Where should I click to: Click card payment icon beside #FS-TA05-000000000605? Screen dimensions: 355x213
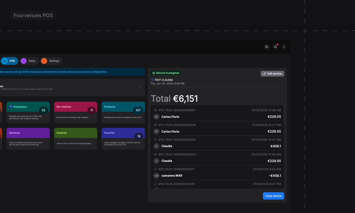tap(155, 140)
